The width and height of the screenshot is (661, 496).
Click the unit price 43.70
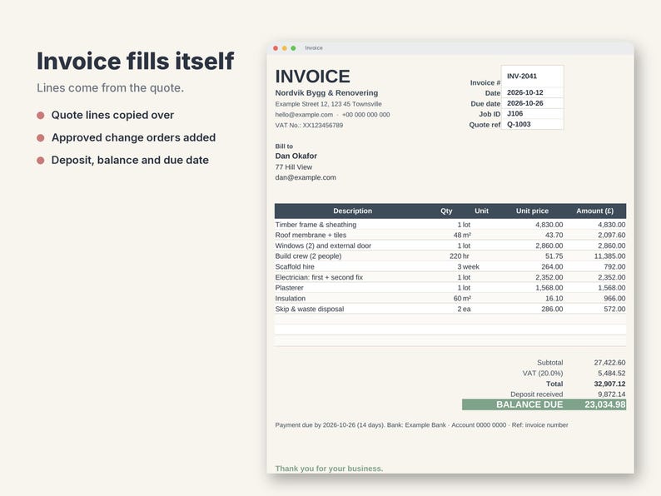coord(554,236)
